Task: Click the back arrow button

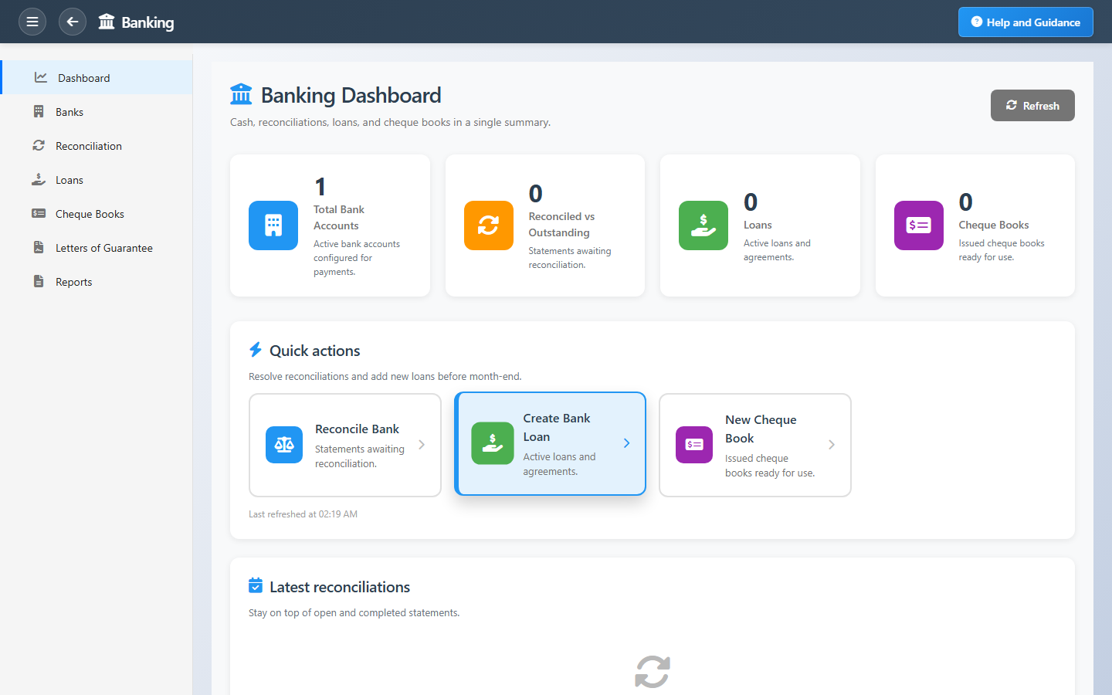Action: (73, 22)
